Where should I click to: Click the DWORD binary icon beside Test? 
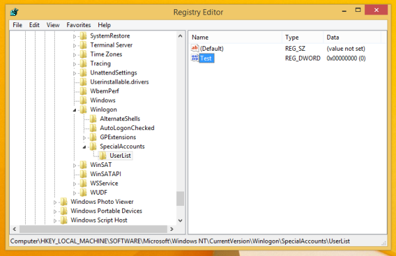195,58
